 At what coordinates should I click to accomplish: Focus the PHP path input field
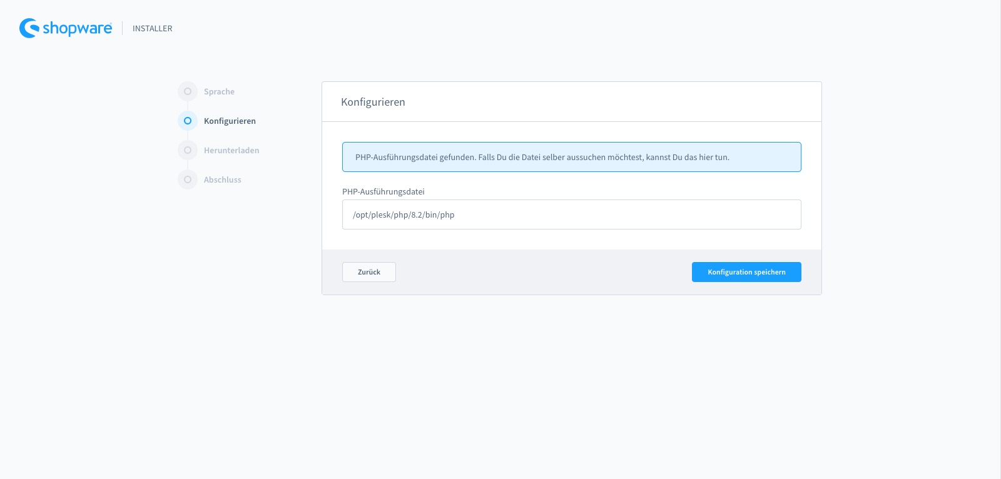(571, 214)
